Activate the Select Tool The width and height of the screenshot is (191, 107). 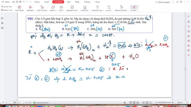pos(7,10)
